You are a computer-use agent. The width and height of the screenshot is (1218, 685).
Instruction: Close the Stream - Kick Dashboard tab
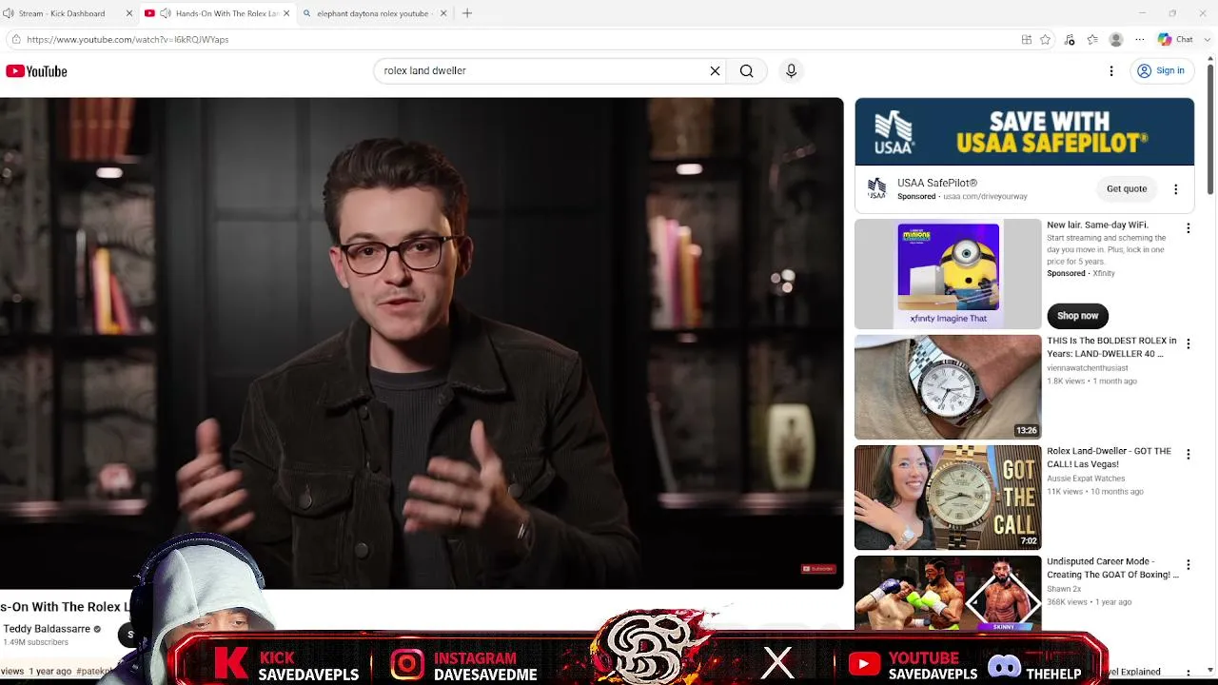pos(129,13)
